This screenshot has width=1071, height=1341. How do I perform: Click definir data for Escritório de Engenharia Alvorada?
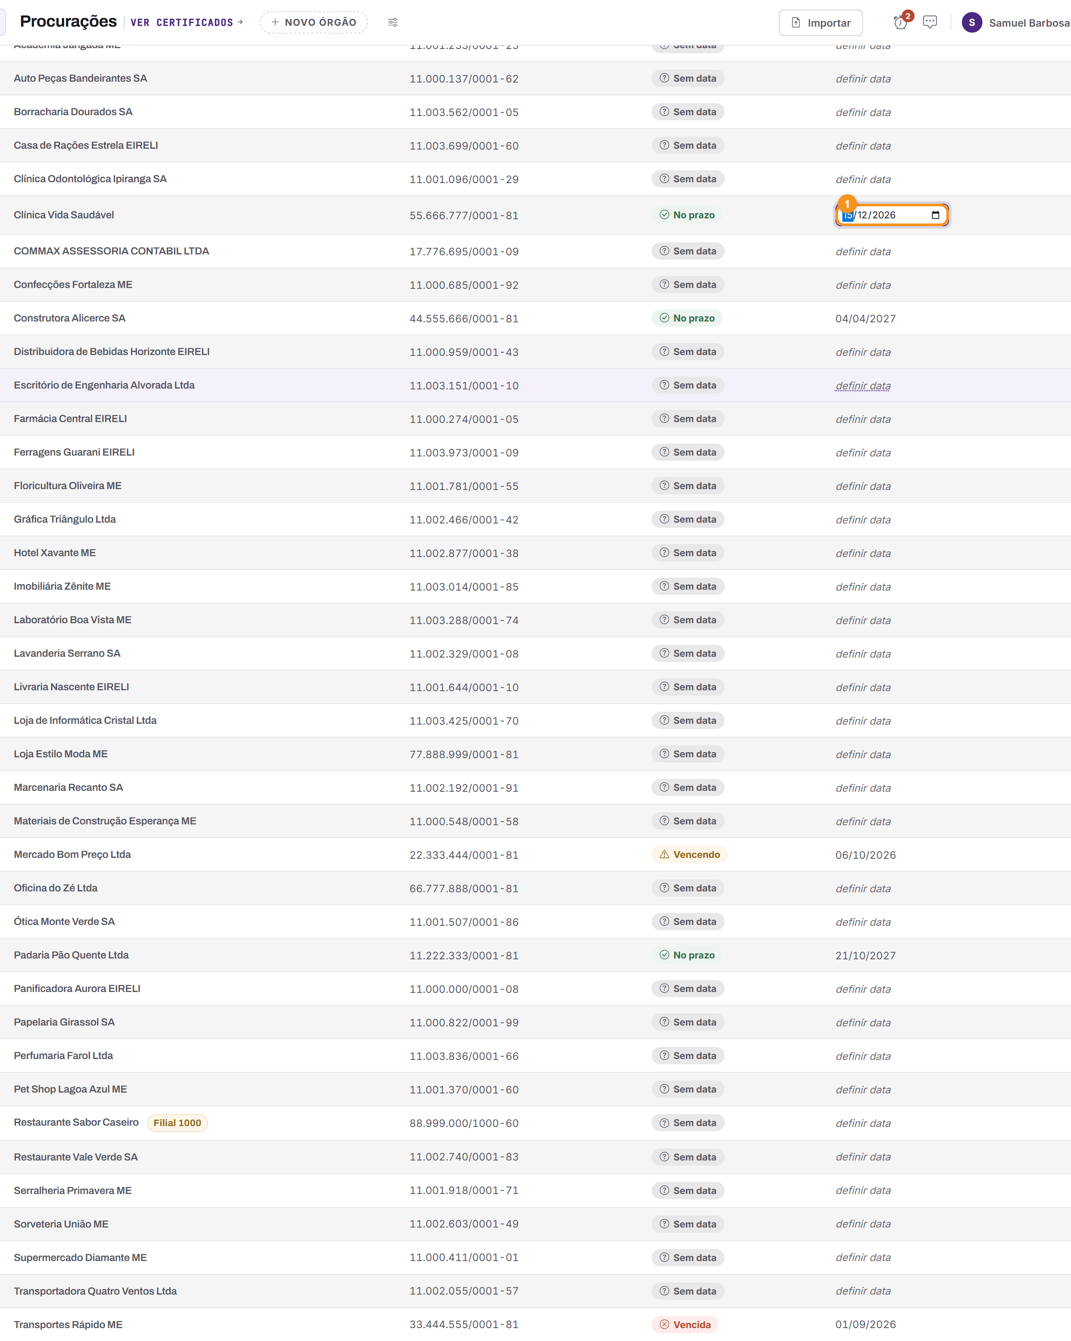(863, 386)
